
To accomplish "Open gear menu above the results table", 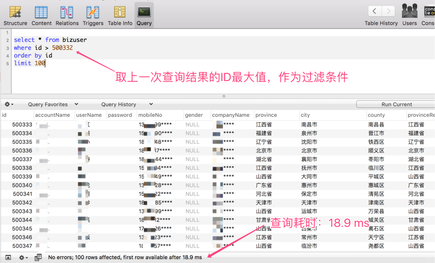I will (9, 104).
